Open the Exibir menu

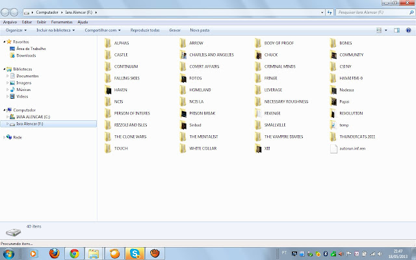42,22
